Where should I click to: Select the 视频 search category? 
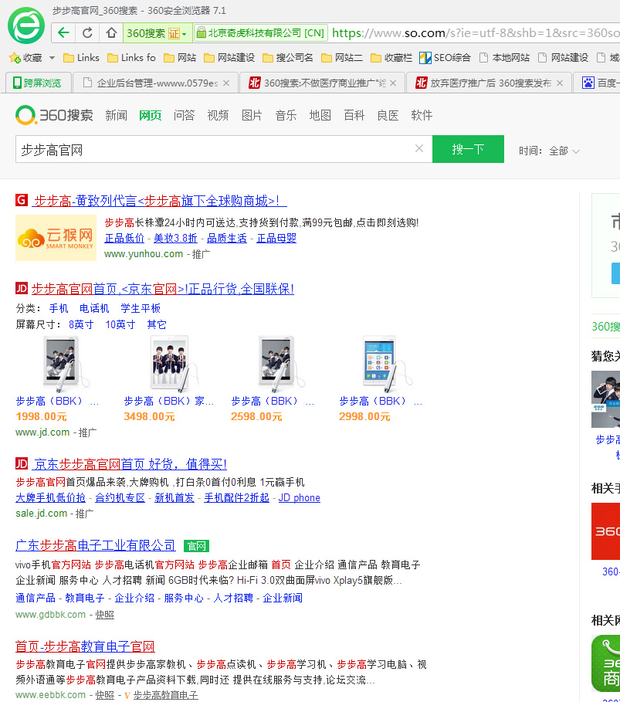(218, 116)
